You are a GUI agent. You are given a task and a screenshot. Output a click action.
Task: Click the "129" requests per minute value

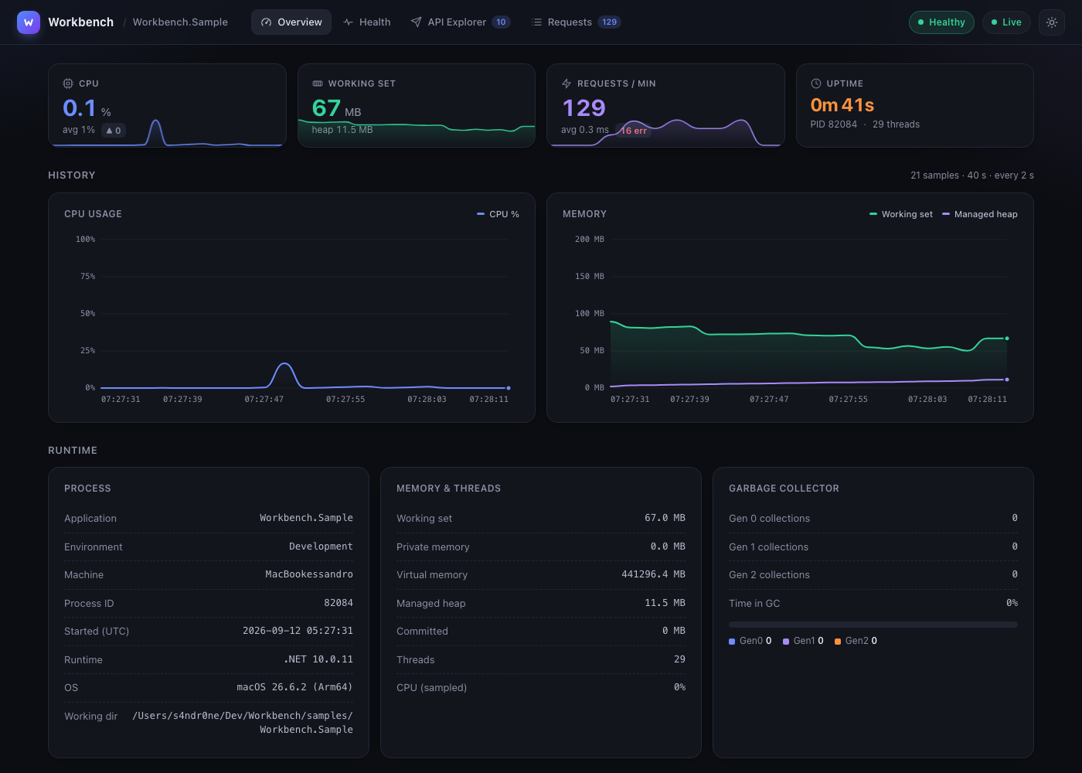584,108
